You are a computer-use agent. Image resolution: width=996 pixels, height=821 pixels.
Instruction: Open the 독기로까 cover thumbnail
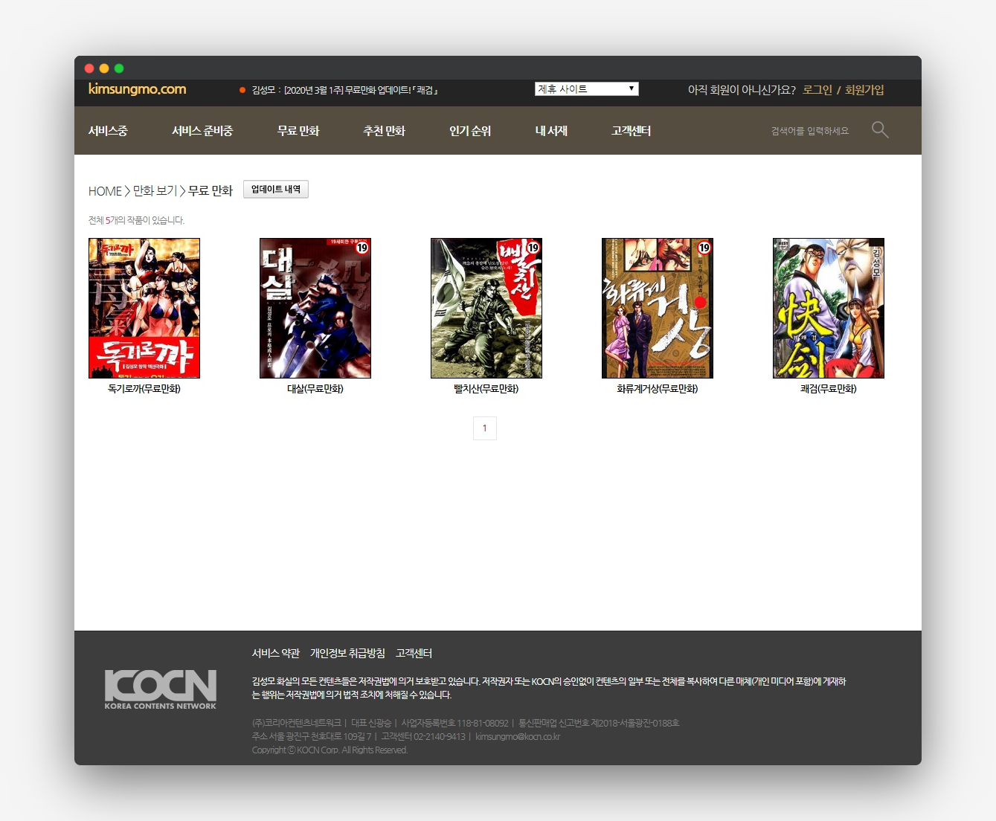coord(144,308)
